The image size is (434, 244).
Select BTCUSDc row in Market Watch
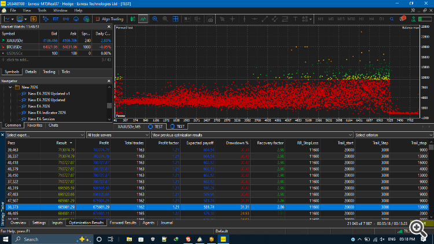coord(56,47)
